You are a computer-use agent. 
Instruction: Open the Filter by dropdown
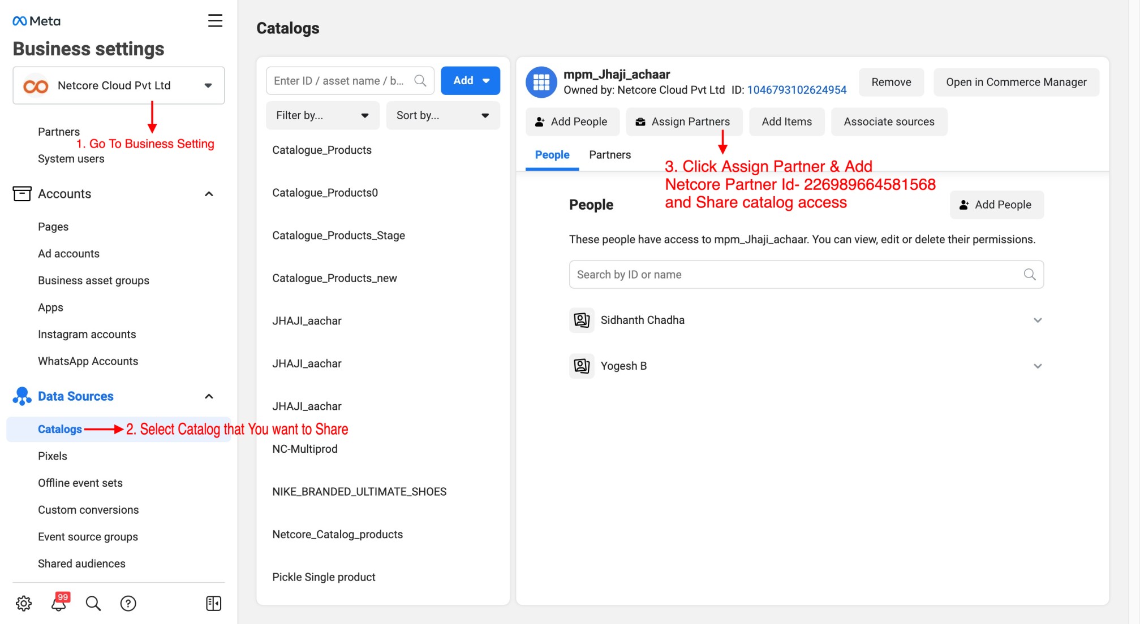[x=322, y=115]
